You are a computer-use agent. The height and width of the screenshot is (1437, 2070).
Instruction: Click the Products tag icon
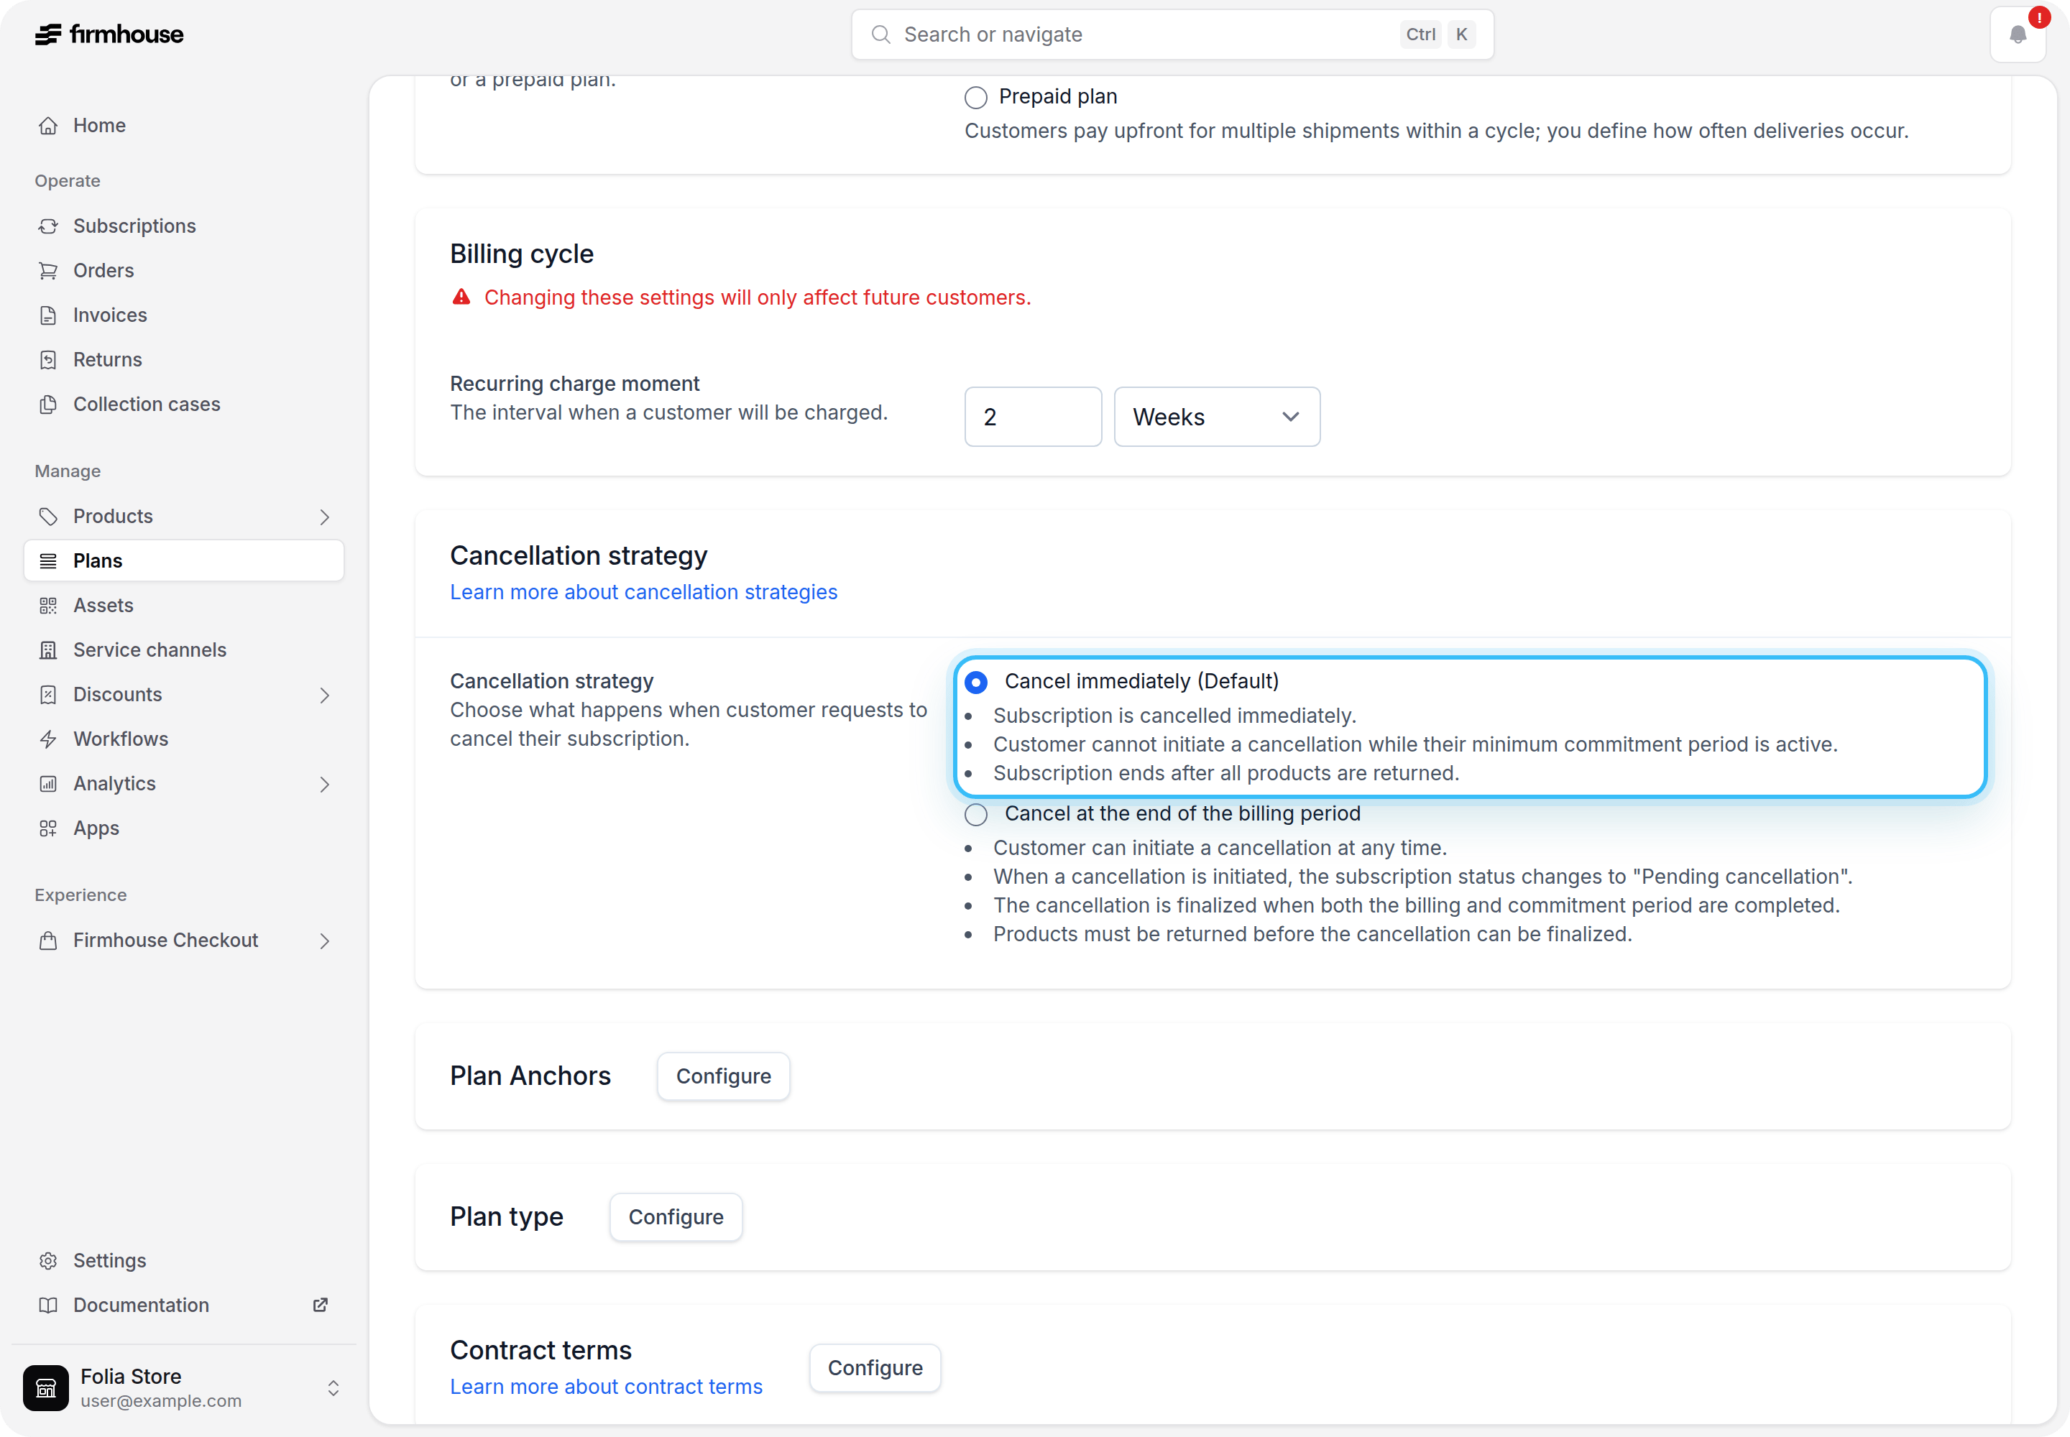(x=49, y=516)
